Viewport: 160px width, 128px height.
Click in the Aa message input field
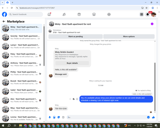[x=107, y=117]
